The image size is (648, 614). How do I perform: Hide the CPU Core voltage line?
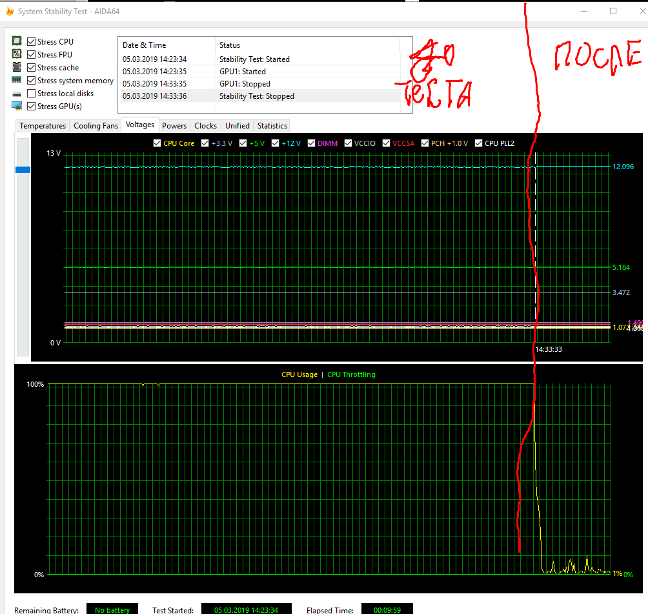157,143
